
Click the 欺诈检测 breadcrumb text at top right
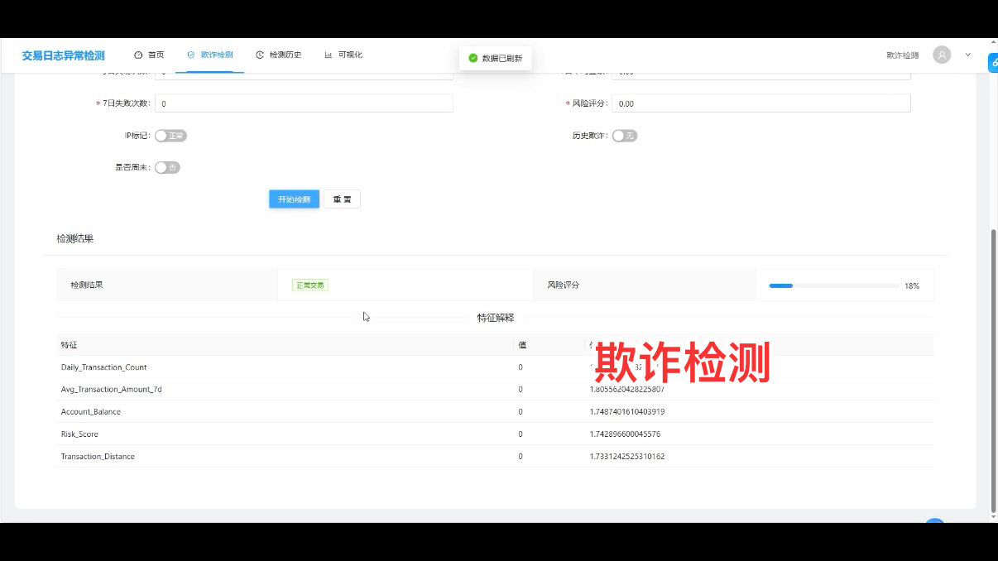[903, 55]
